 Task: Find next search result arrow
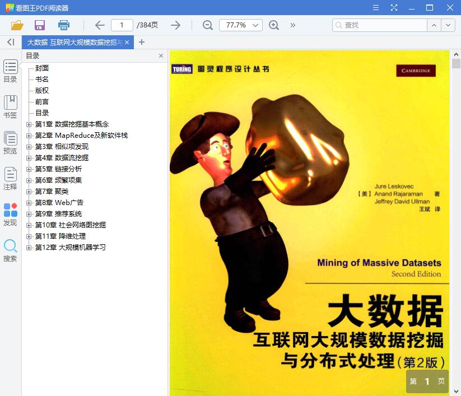[x=448, y=25]
